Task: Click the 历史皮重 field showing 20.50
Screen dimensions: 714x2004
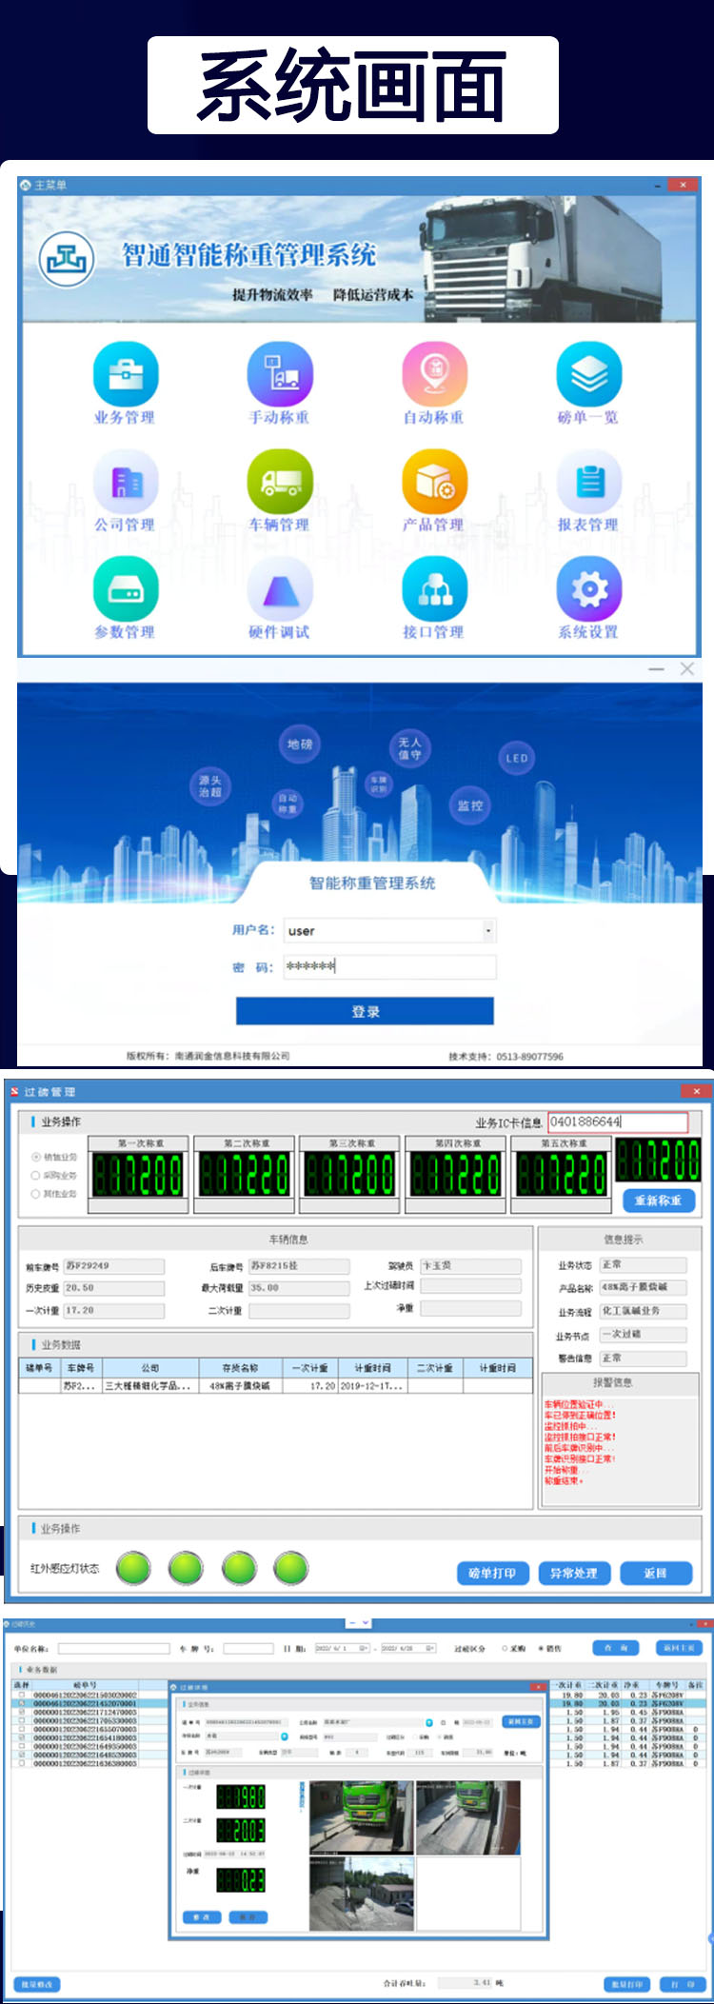Action: point(113,1288)
